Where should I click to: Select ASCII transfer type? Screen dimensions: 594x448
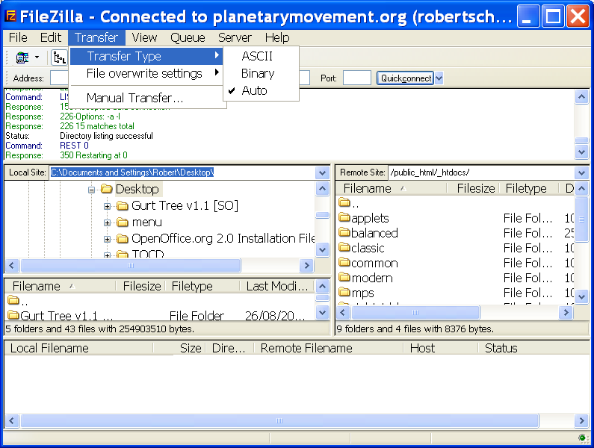point(261,56)
